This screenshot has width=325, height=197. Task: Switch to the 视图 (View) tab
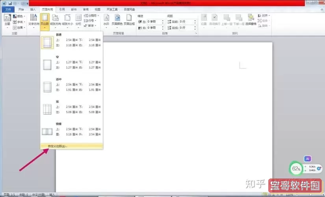coord(97,9)
